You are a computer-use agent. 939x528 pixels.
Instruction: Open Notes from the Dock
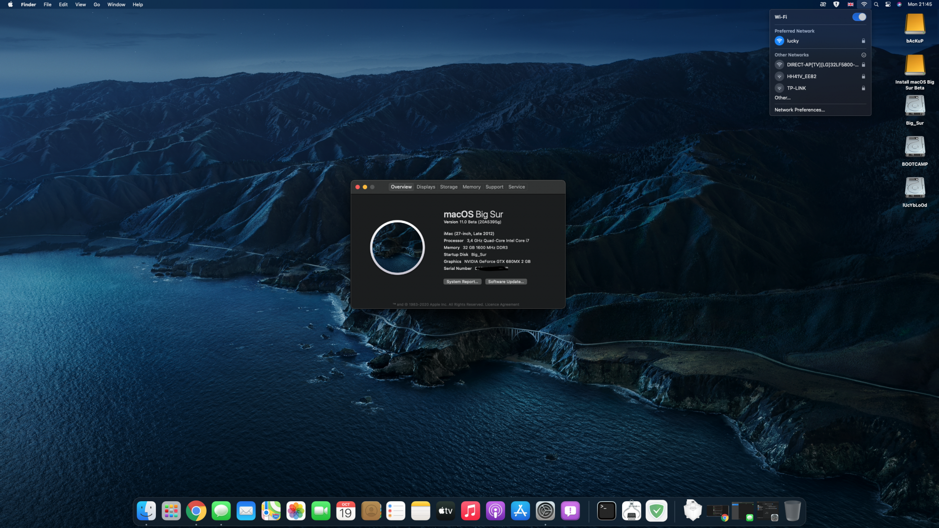(421, 511)
